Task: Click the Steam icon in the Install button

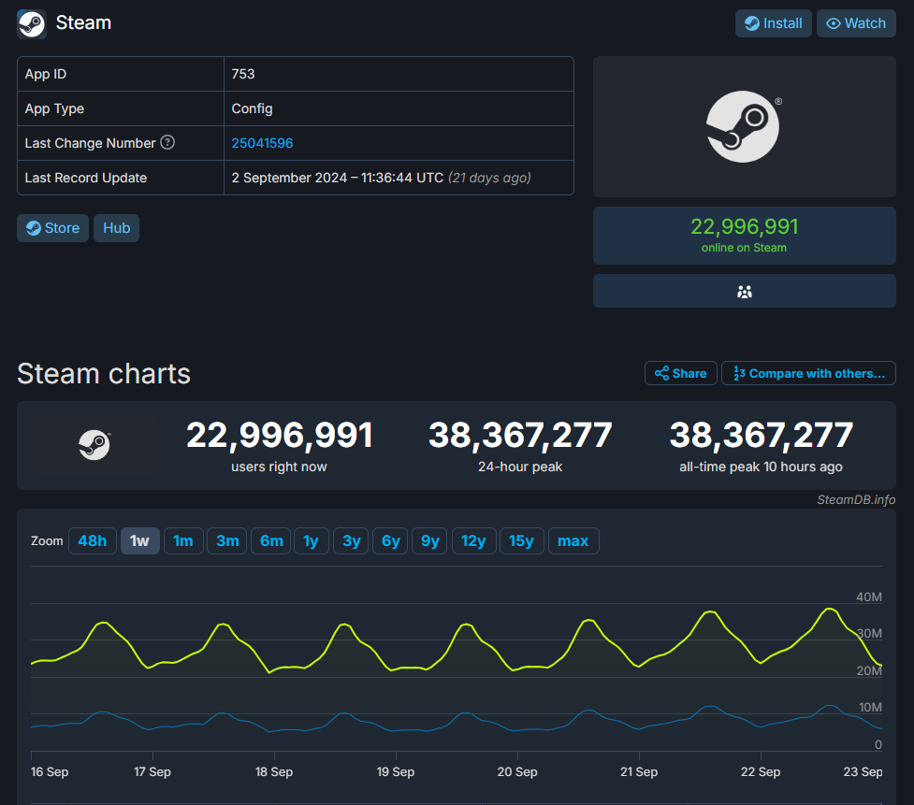Action: coord(752,23)
